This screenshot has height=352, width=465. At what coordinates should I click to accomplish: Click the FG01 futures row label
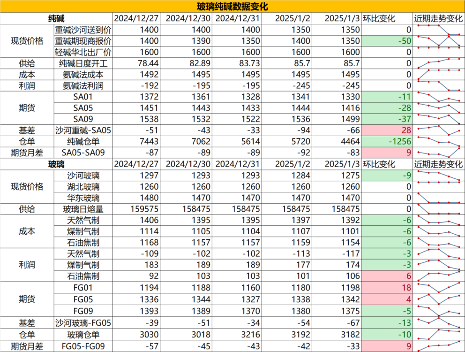pyautogui.click(x=83, y=288)
